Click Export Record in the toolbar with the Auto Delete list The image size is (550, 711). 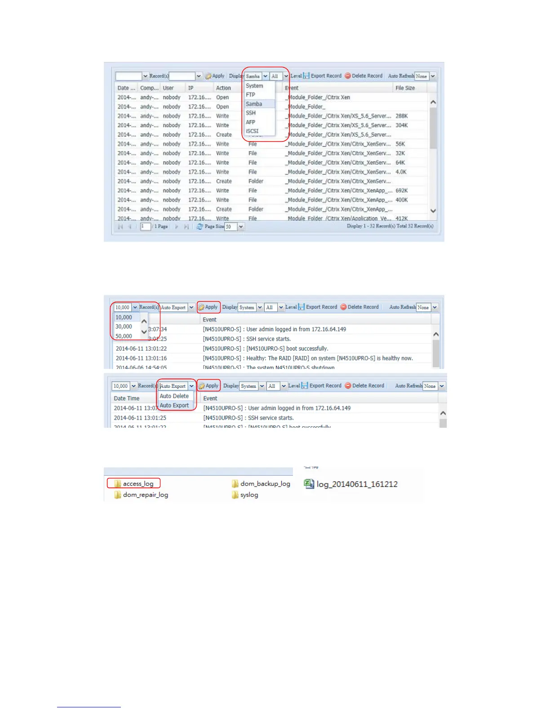coord(321,386)
